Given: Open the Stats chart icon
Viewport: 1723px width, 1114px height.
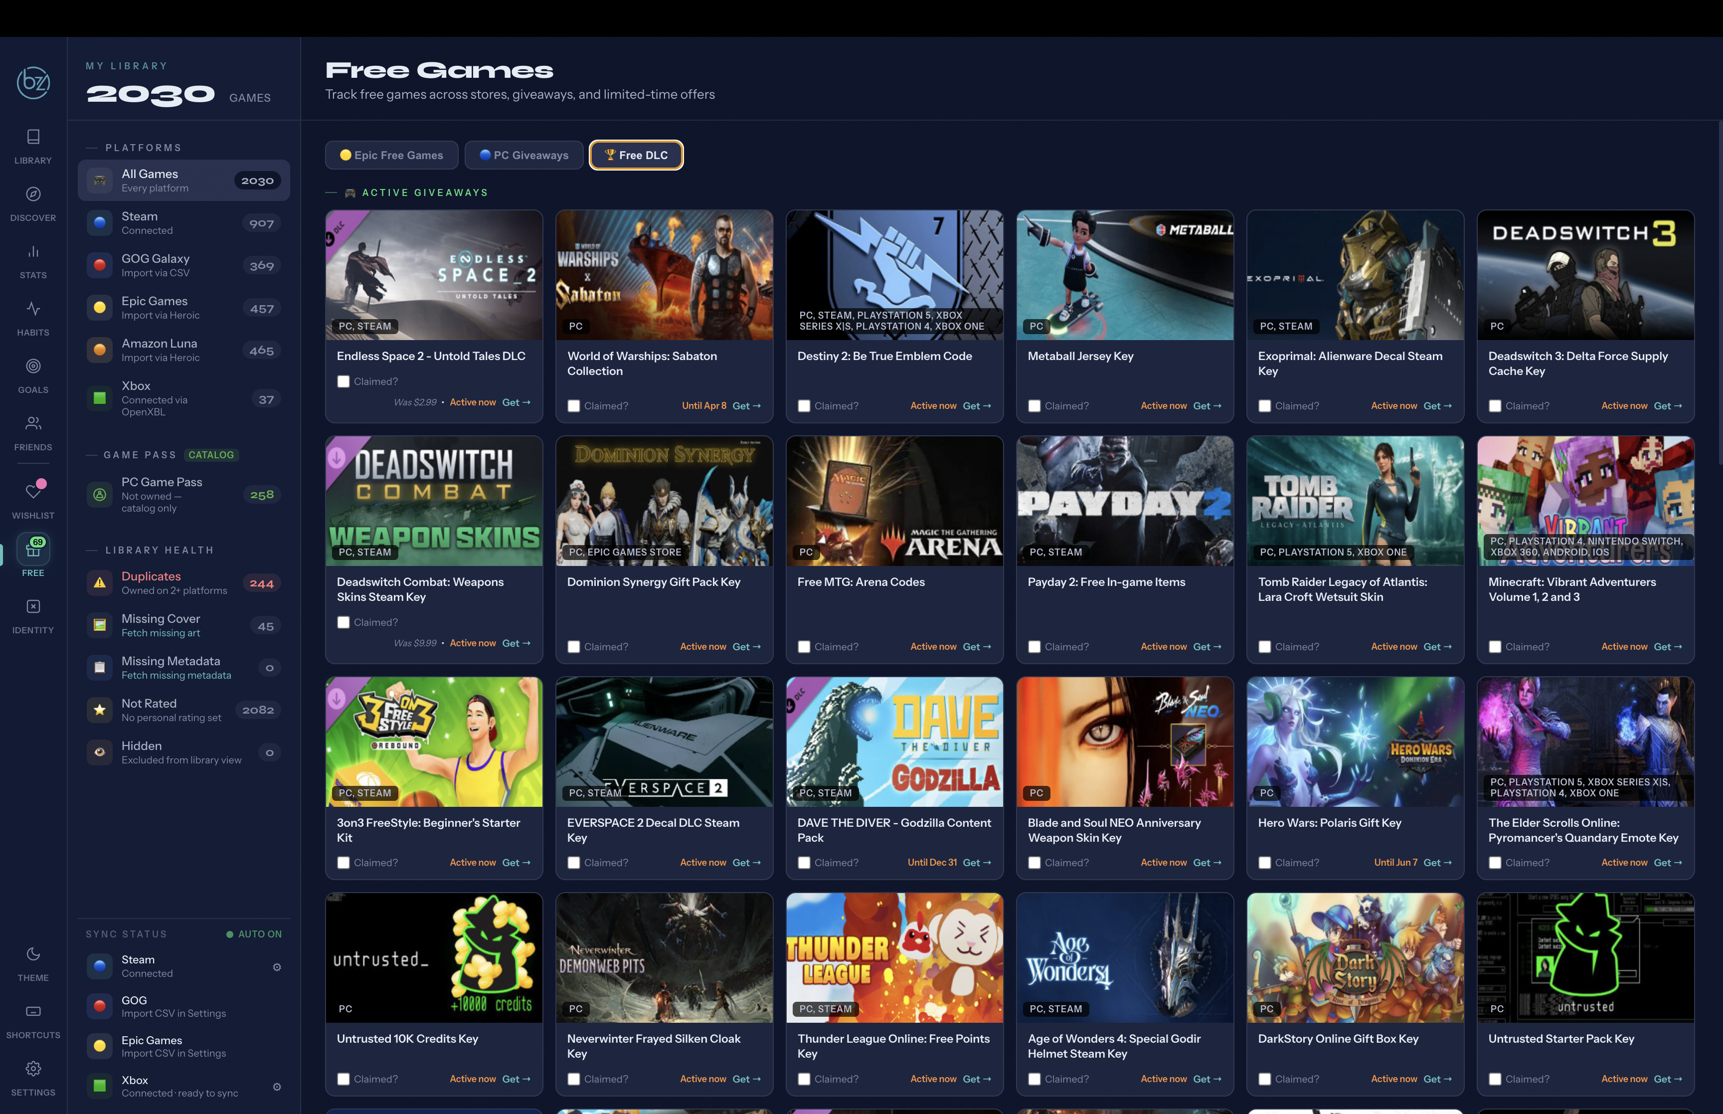Looking at the screenshot, I should tap(33, 251).
